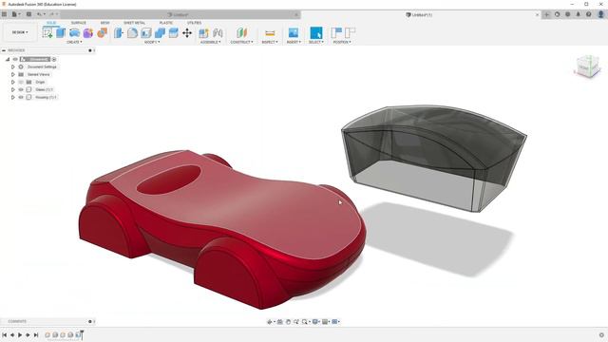The width and height of the screenshot is (608, 342).
Task: Click the timeline Play button
Action: tap(20, 334)
